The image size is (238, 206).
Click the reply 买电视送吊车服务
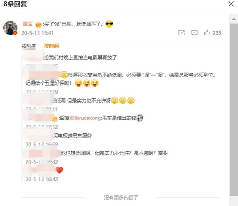coord(73,135)
